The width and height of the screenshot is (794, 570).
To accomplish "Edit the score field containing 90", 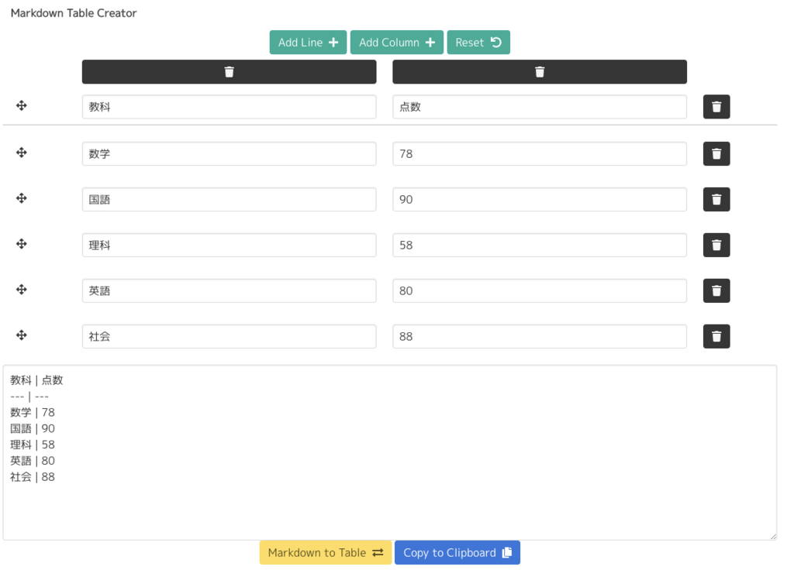I will click(540, 199).
